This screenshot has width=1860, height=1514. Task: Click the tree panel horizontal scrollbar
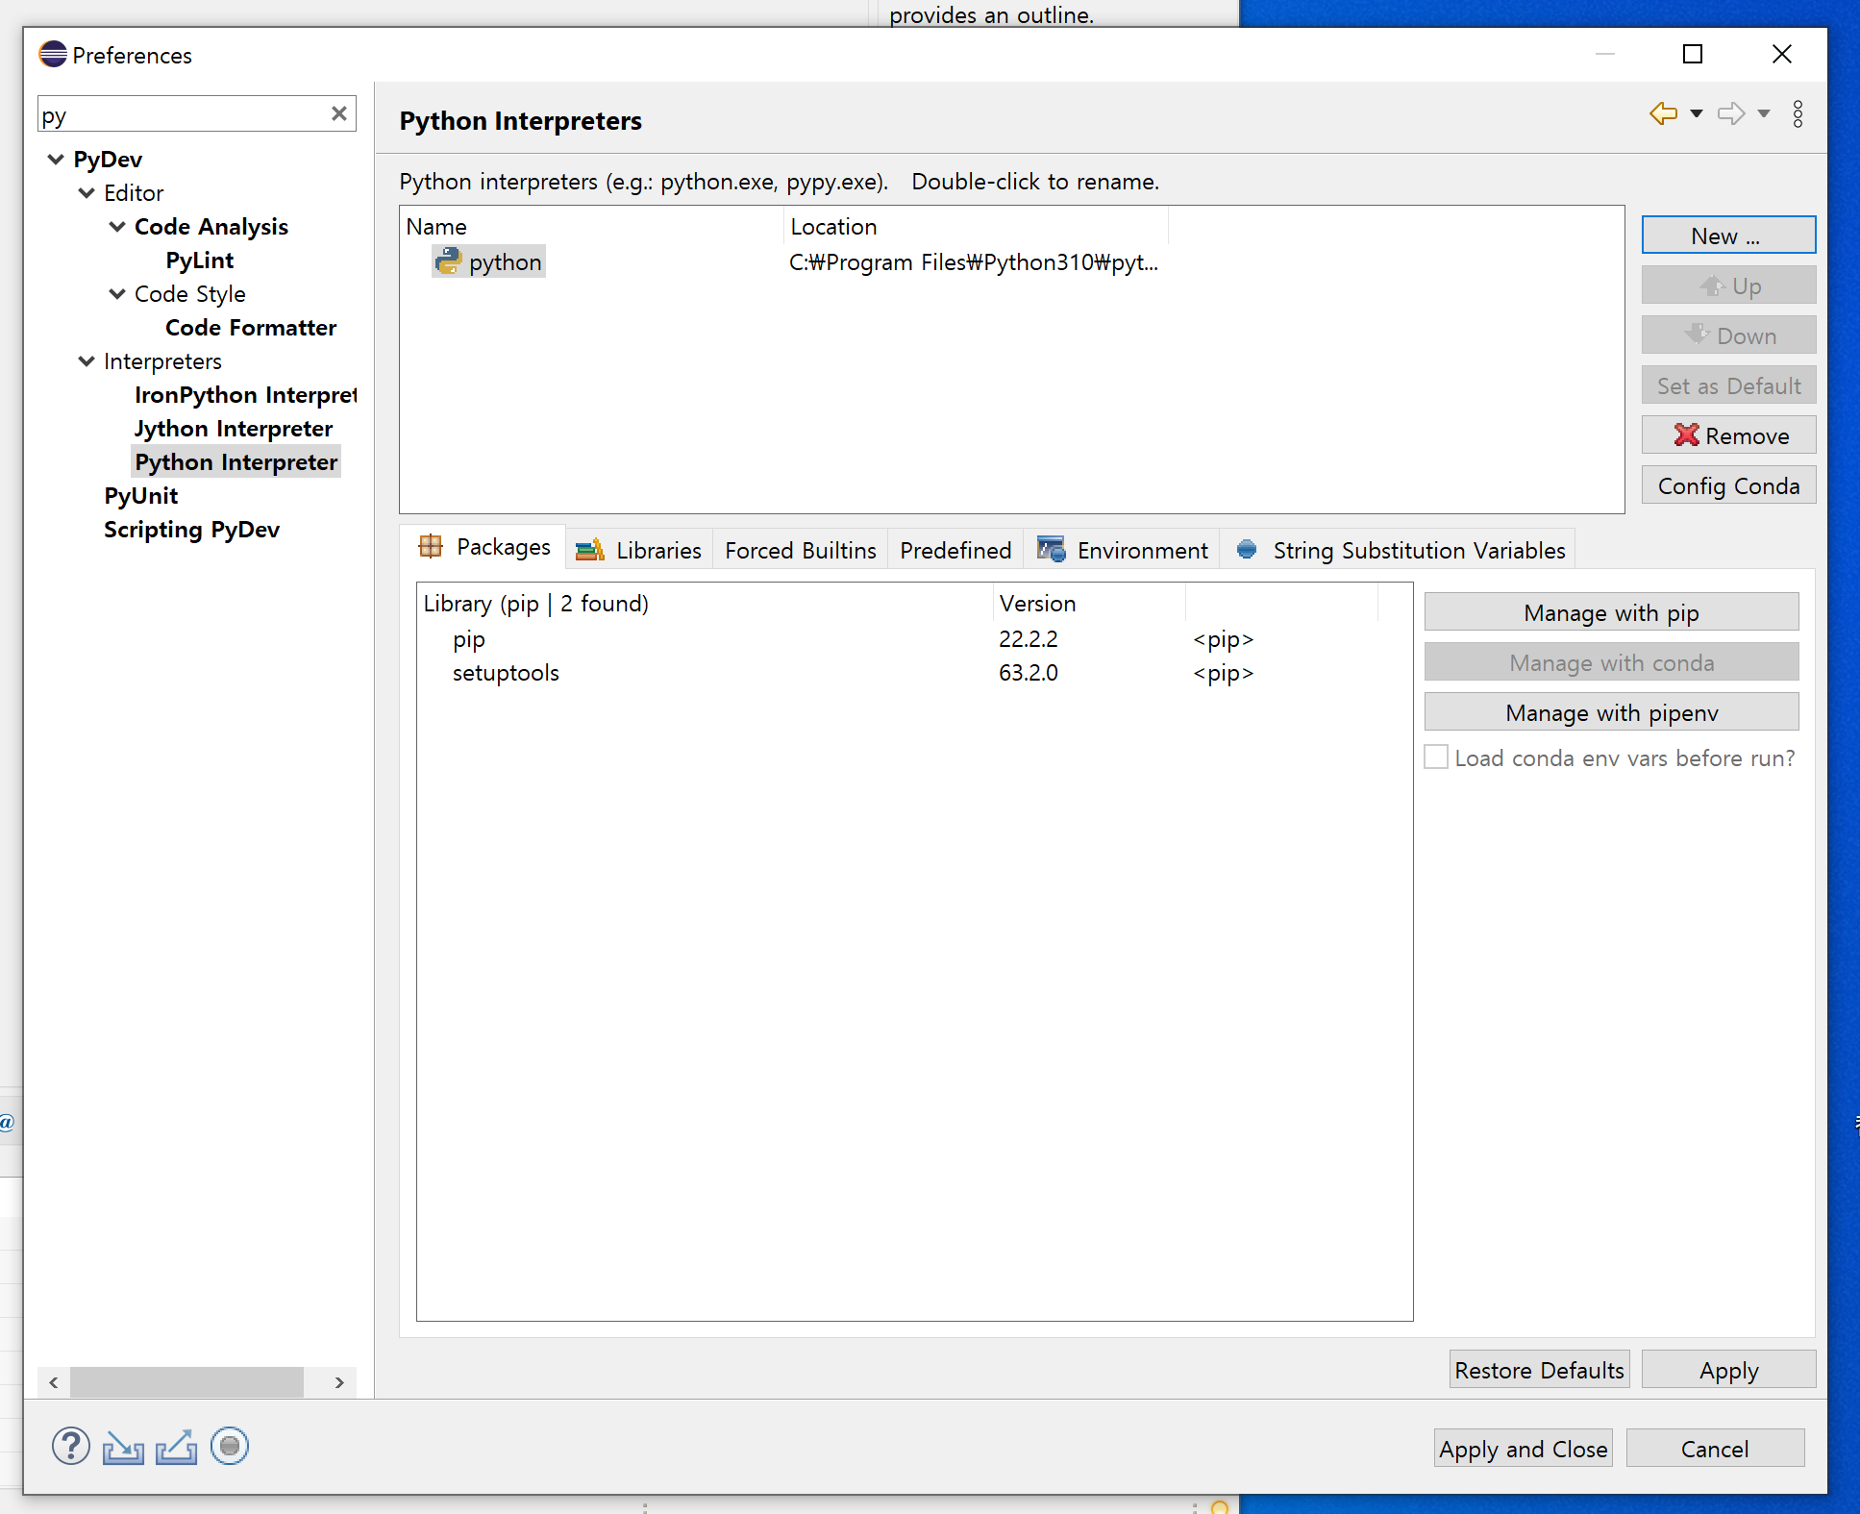pyautogui.click(x=187, y=1382)
